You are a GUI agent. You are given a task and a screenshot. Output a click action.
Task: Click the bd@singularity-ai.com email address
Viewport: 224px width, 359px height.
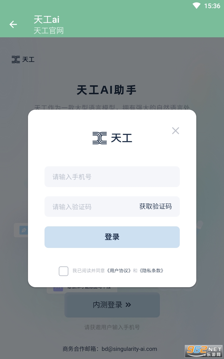click(129, 349)
